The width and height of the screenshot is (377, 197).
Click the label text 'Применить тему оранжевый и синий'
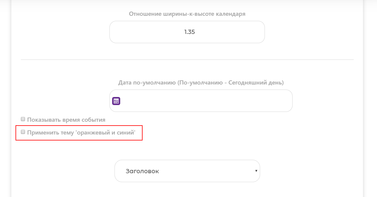click(81, 133)
